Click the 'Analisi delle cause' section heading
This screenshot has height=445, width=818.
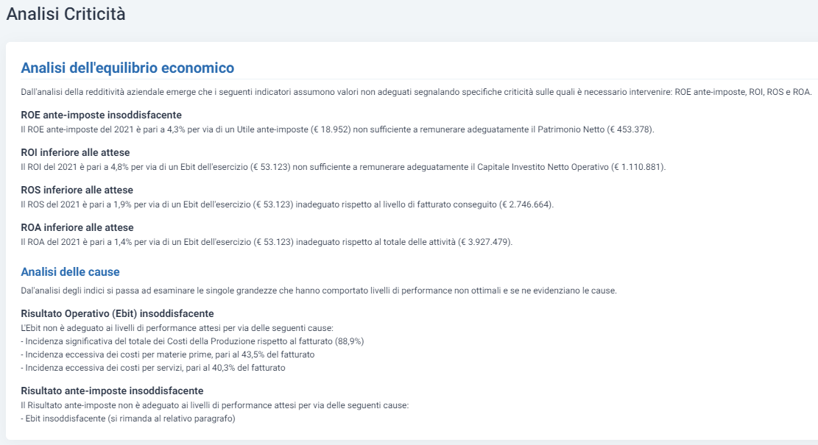70,272
